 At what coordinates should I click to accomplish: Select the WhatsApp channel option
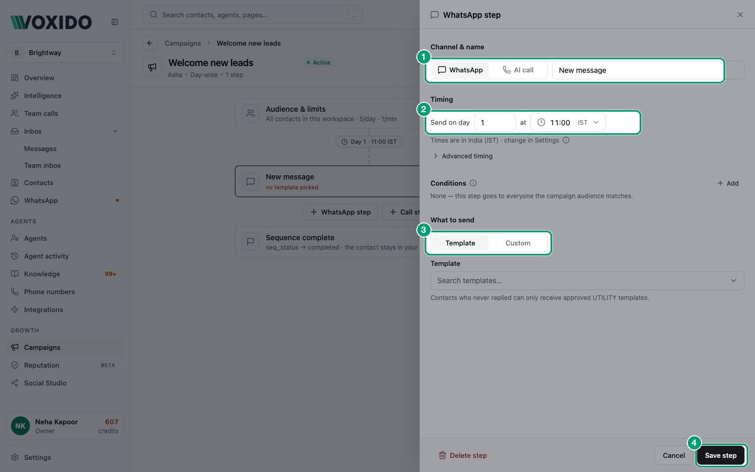tap(460, 70)
